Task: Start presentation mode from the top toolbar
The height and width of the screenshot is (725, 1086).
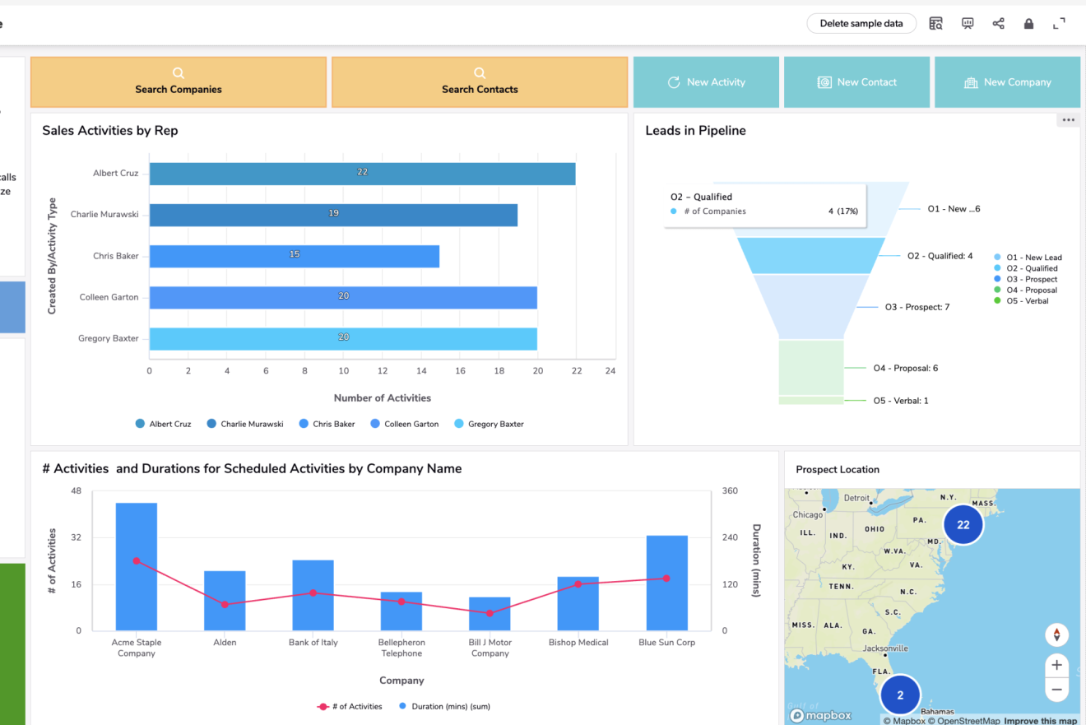Action: [x=968, y=24]
